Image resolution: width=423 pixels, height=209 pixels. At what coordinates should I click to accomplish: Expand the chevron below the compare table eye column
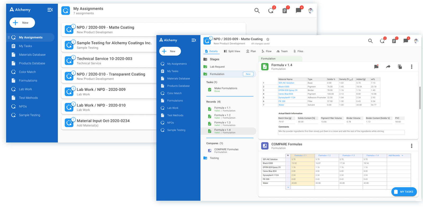click(288, 187)
